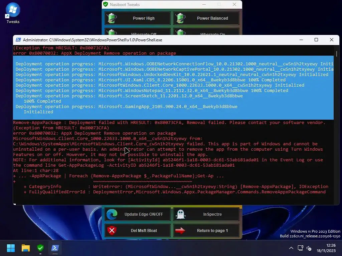Click the Microsoft.UI.Xaml.CBS progress line
The image size is (342, 256).
click(151, 80)
